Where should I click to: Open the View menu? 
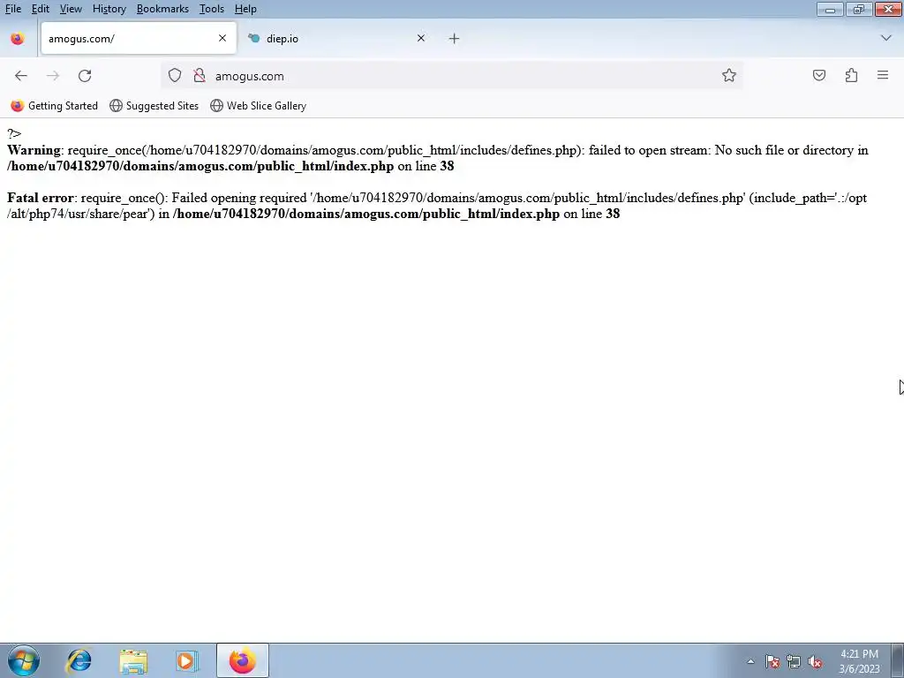pyautogui.click(x=71, y=9)
